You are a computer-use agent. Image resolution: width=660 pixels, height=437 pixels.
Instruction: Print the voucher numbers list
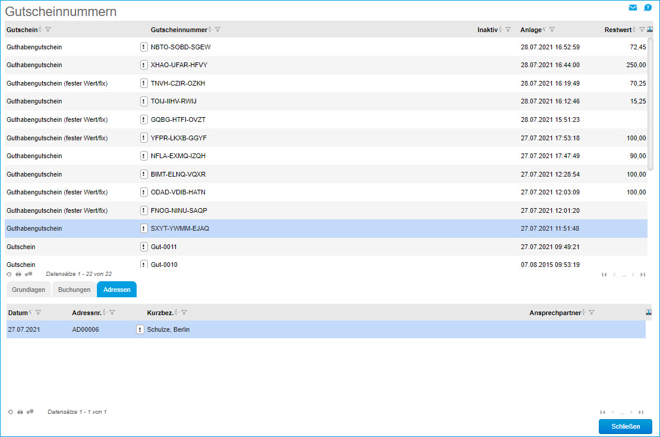18,274
